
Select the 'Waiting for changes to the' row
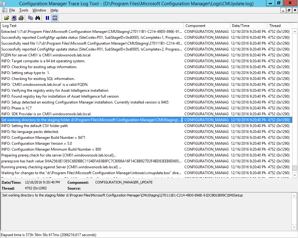coord(146,173)
